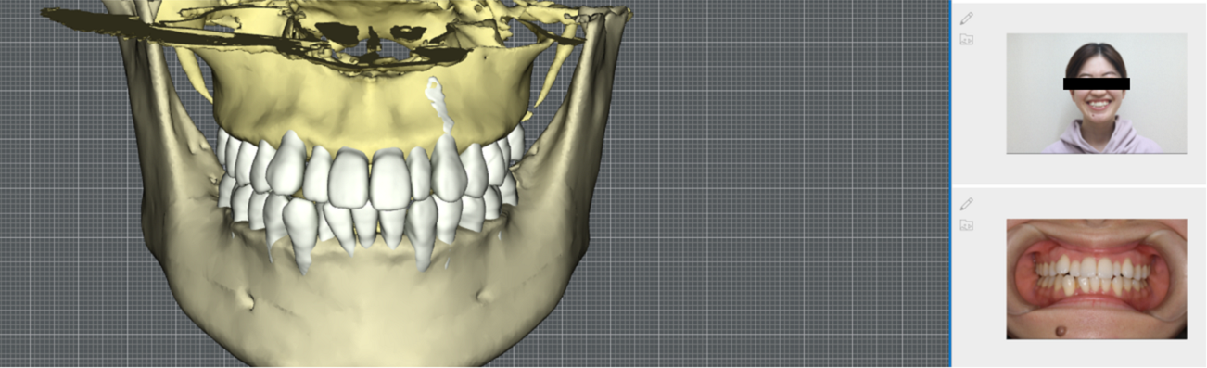Click the white divider between the two photo panels
This screenshot has width=1207, height=368.
tap(1080, 184)
